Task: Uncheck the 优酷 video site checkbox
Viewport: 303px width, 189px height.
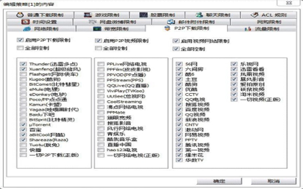Action: click(x=179, y=89)
